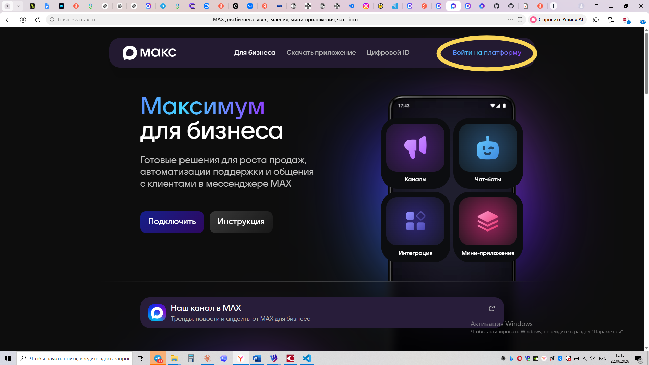Open Yandex Browser from the taskbar
Viewport: 649px width, 365px height.
241,358
